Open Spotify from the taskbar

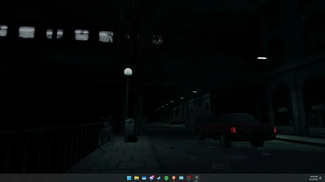tap(166, 178)
